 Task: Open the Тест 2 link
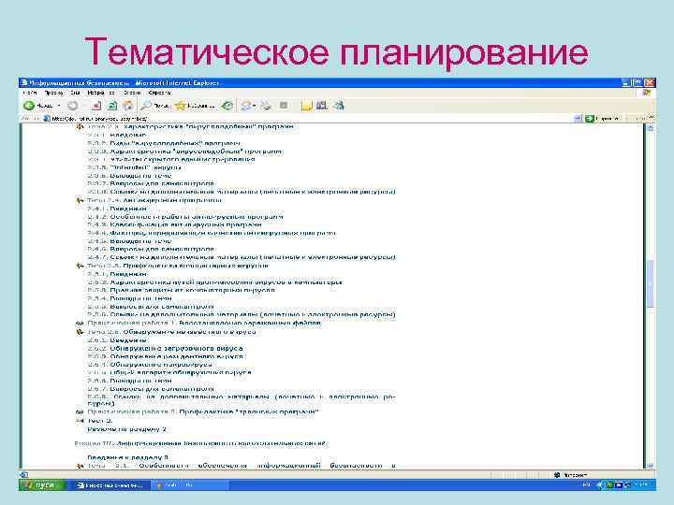point(100,421)
